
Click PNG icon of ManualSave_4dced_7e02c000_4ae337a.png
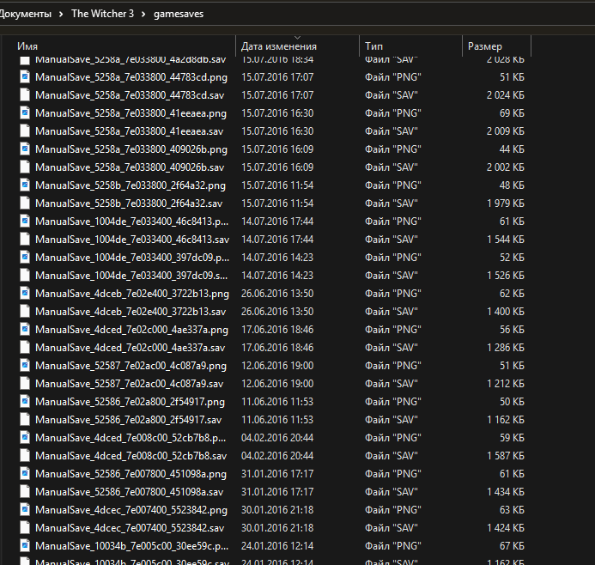point(25,330)
